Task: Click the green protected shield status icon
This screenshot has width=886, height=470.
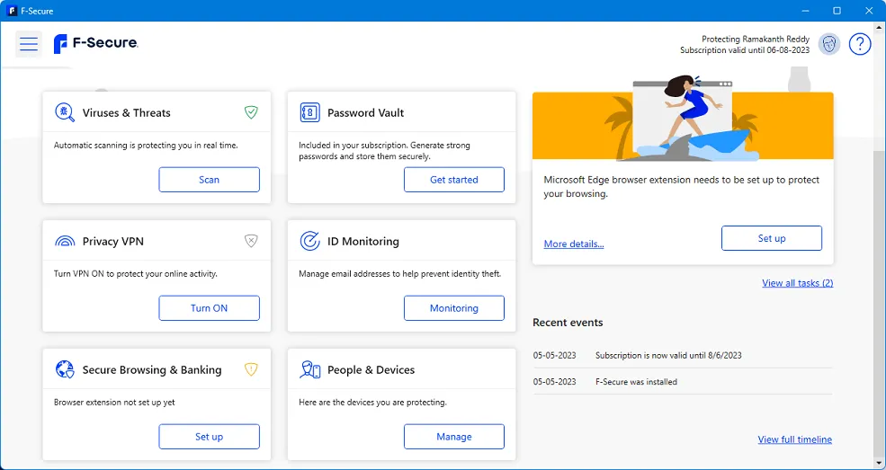Action: point(251,112)
